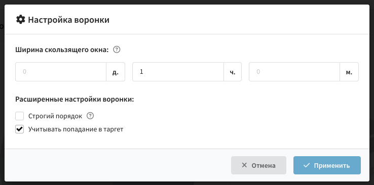Click the checkmark icon inside Применить button

click(x=307, y=165)
